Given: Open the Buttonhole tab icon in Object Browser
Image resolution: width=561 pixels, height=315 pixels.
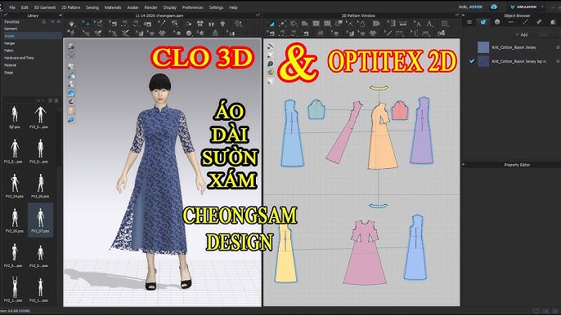Looking at the screenshot, I should coord(511,22).
